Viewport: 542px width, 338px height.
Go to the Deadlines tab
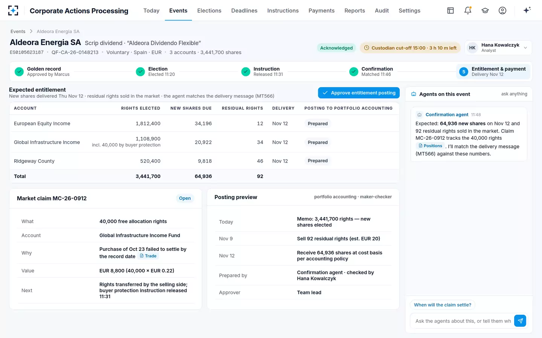pos(244,11)
